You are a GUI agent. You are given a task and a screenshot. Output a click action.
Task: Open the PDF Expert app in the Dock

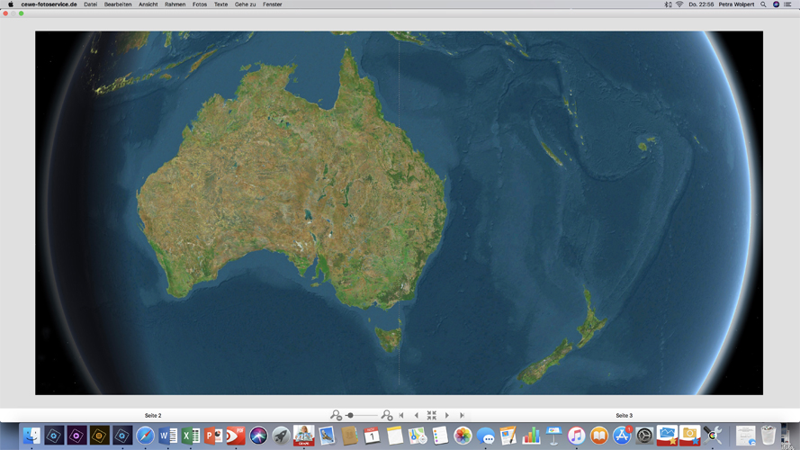(236, 436)
